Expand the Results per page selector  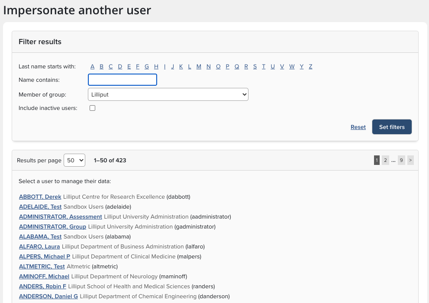point(74,160)
